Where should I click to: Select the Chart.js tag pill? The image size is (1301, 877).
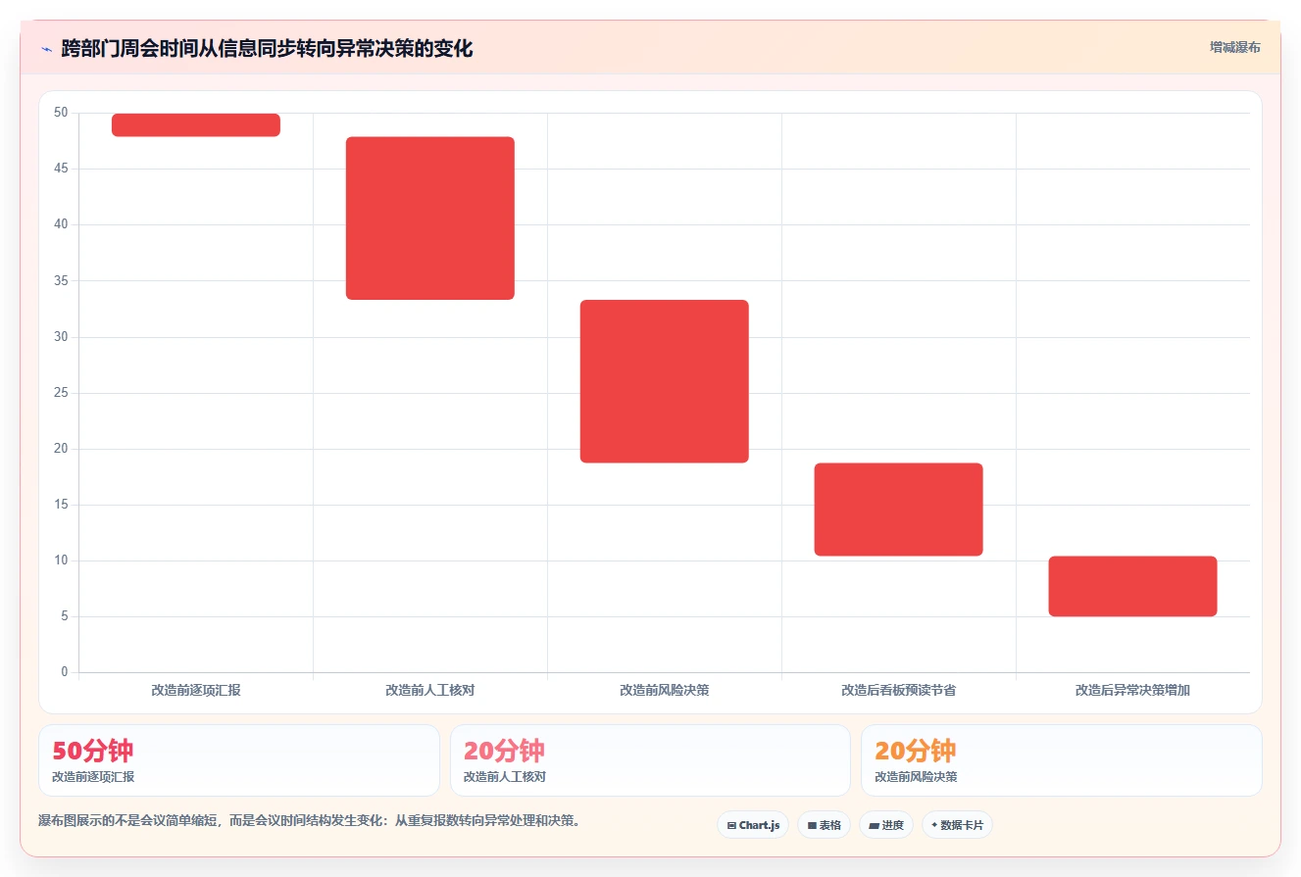(753, 825)
